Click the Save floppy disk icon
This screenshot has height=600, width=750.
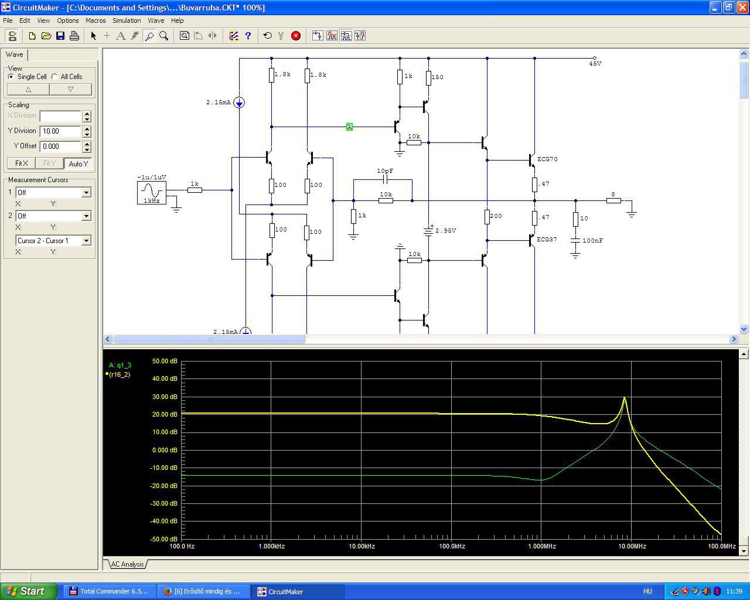[x=60, y=36]
